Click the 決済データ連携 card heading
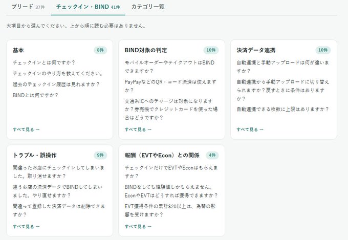 (x=256, y=50)
